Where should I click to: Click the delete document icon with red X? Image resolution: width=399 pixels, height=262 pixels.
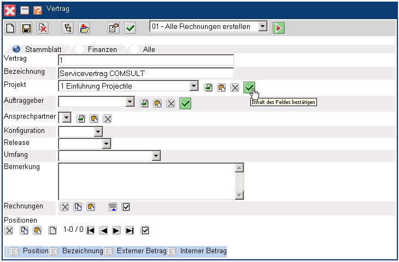[x=42, y=28]
